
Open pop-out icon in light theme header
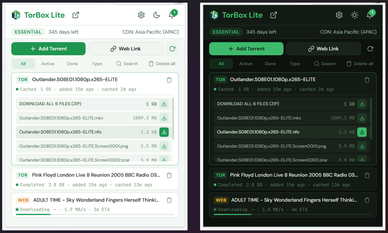click(x=76, y=15)
